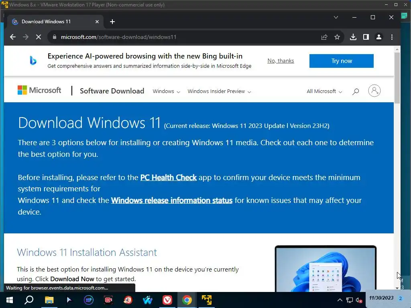Sign in with the account icon
411x308 pixels.
tap(374, 91)
